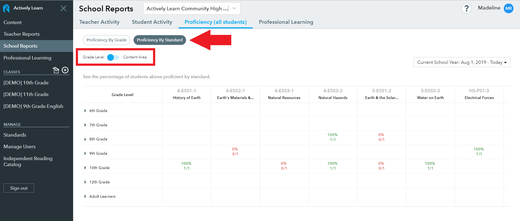
Task: Expand the Adult Learners row
Action: tap(85, 196)
